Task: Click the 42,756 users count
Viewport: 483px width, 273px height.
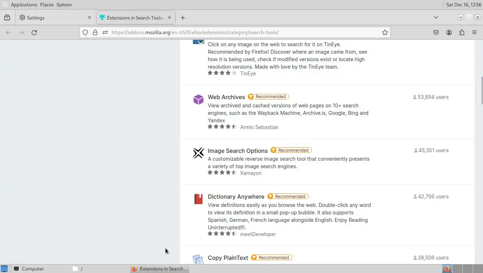Action: [x=431, y=197]
